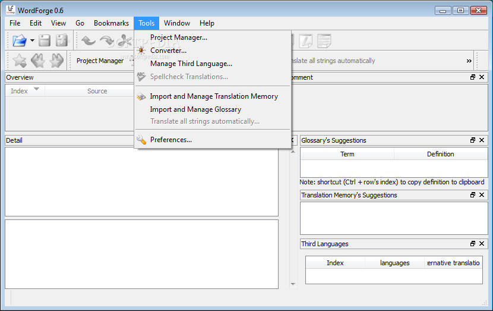Screen dimensions: 493x311
Task: Go to next bookmark star icon
Action: coord(56,61)
